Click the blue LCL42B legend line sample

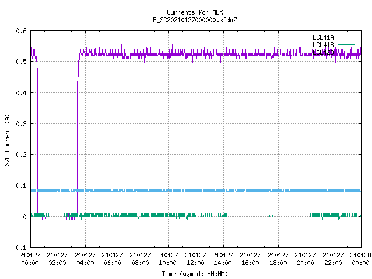[346, 52]
